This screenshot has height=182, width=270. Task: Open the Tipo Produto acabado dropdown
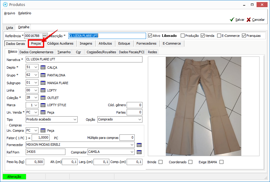(75, 120)
